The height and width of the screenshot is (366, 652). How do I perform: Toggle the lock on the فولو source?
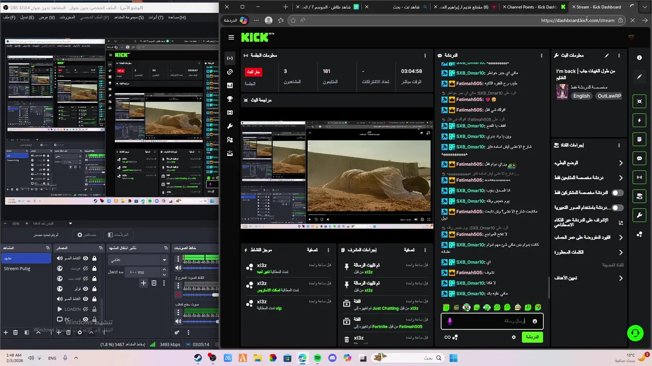pyautogui.click(x=94, y=289)
